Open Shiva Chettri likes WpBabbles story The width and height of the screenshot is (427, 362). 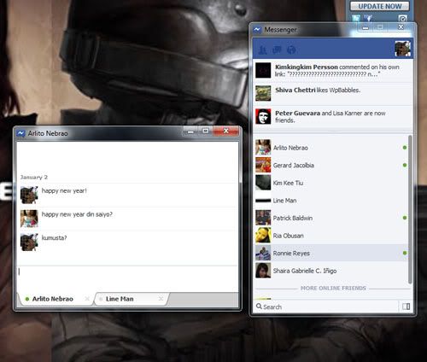tap(332, 94)
